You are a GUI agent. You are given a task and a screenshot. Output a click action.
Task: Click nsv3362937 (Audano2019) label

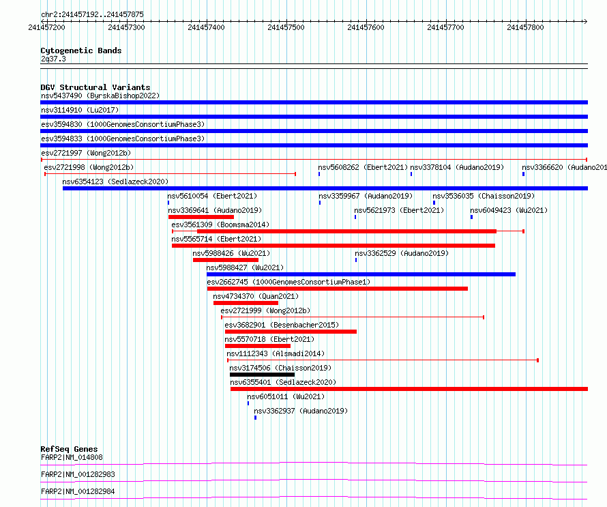[x=301, y=411]
